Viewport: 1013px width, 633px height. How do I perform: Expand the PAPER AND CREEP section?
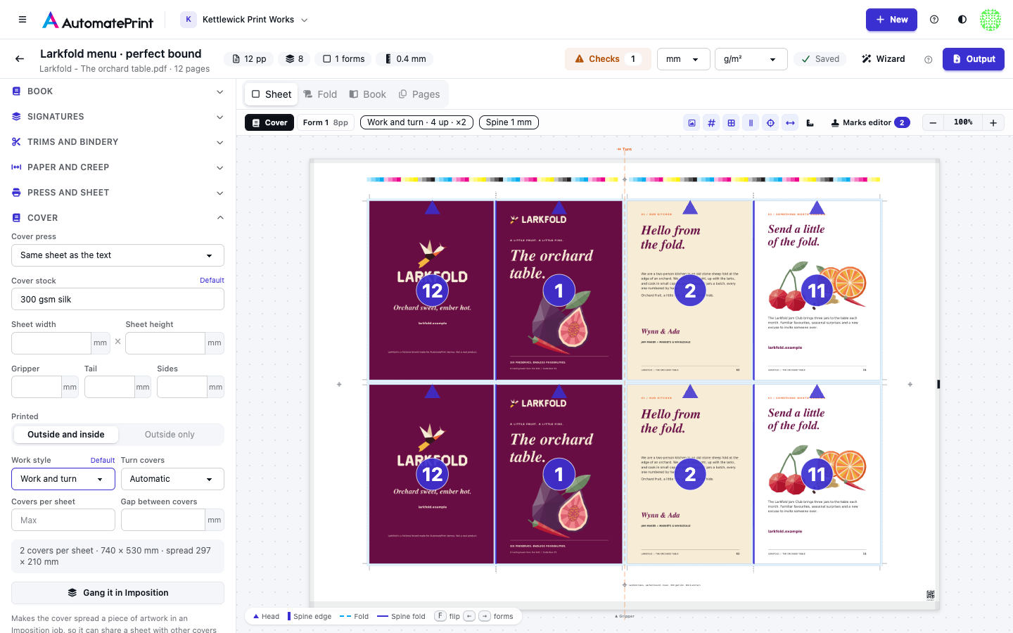point(117,167)
